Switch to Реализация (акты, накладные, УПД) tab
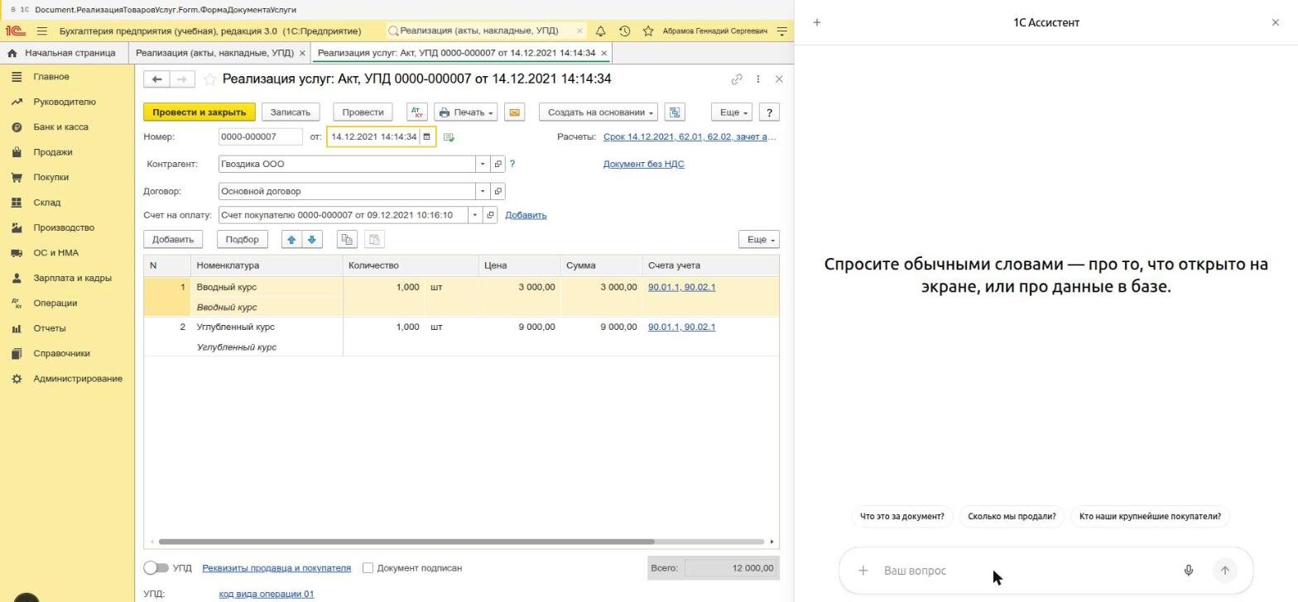 [214, 53]
